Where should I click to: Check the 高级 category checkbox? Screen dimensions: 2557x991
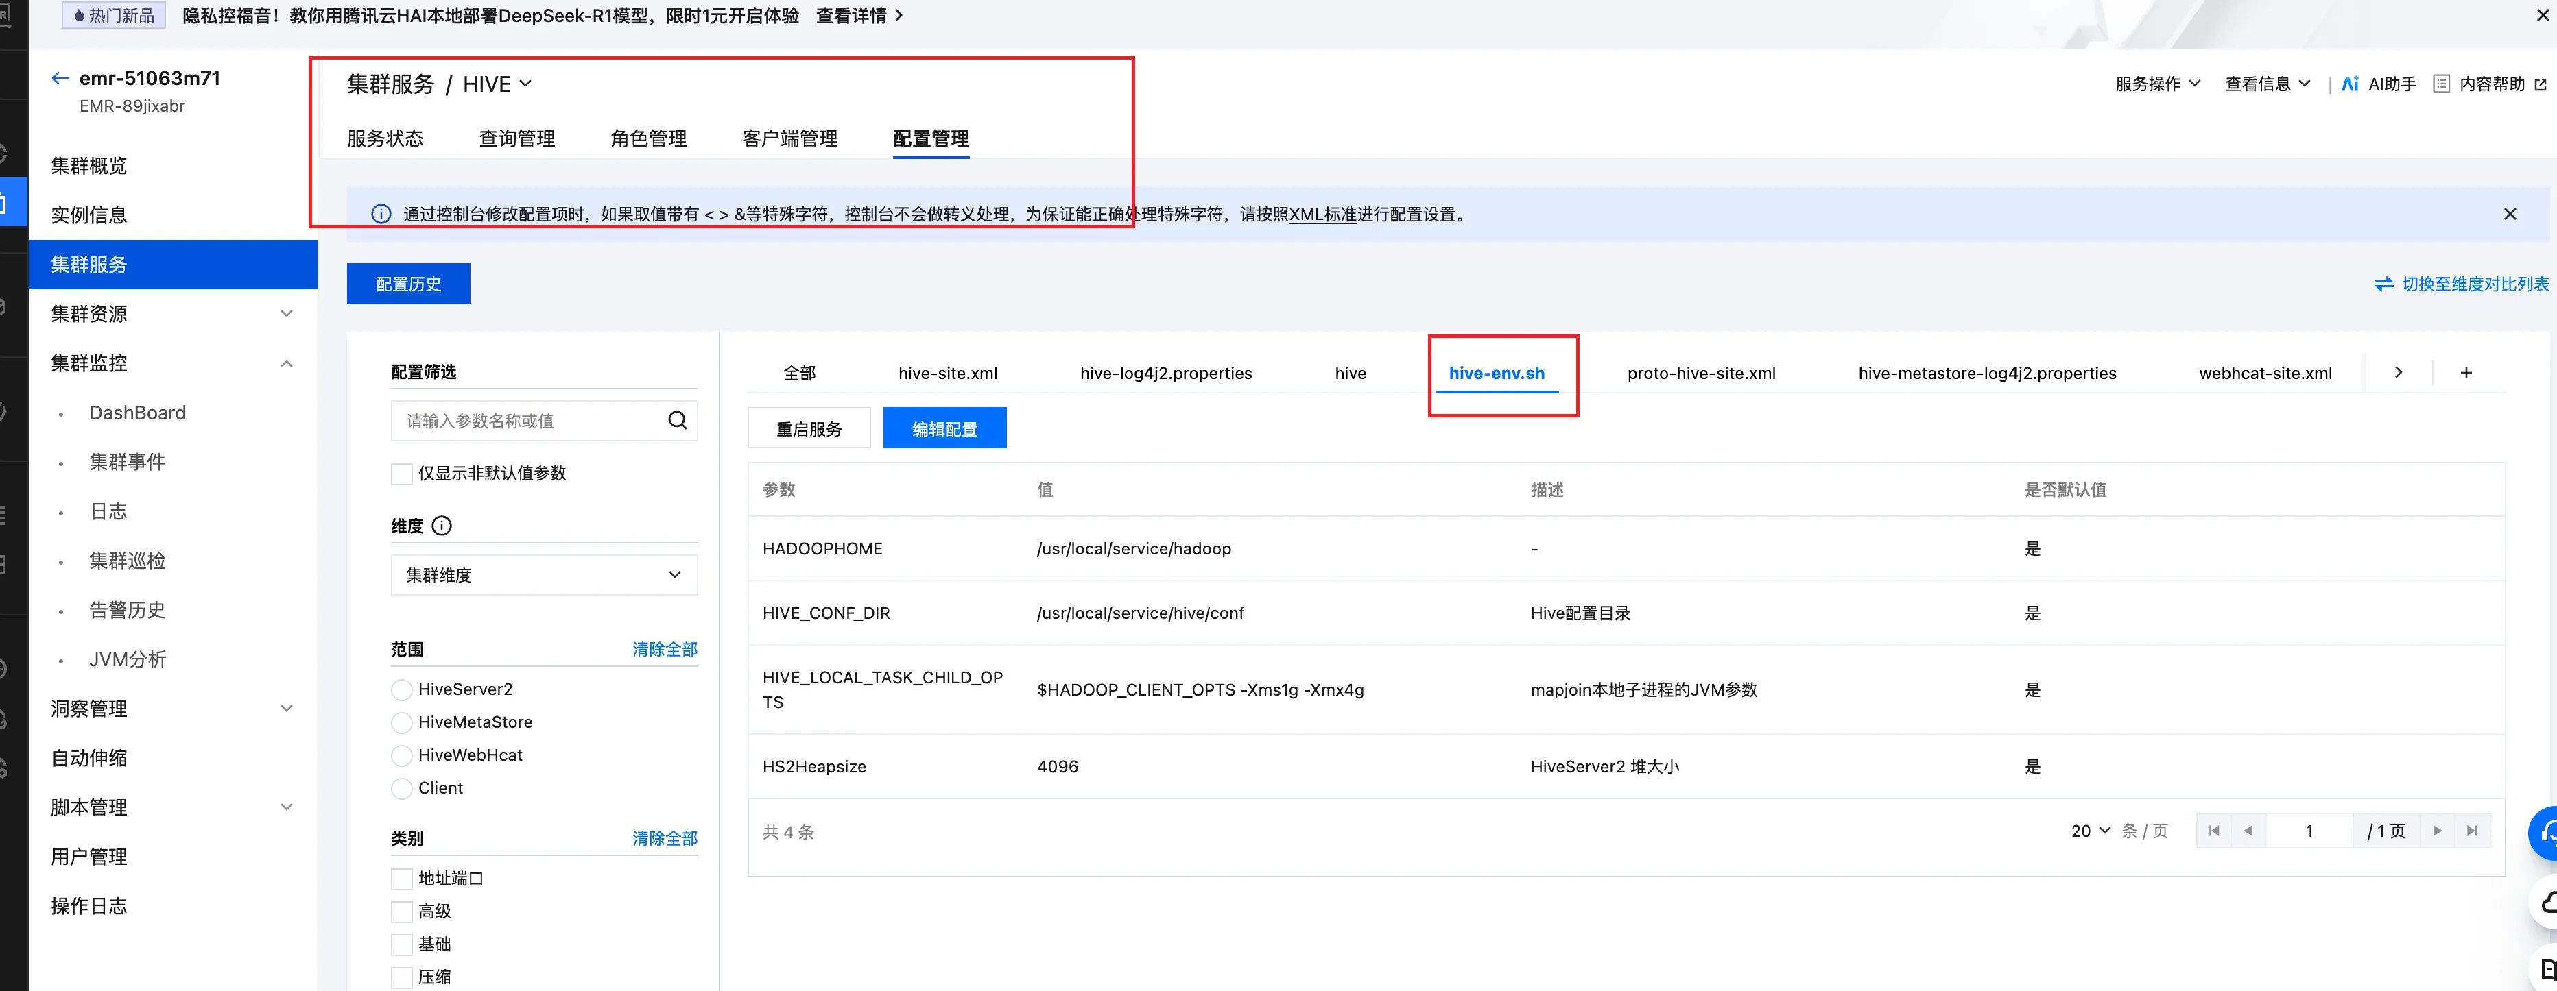(401, 911)
